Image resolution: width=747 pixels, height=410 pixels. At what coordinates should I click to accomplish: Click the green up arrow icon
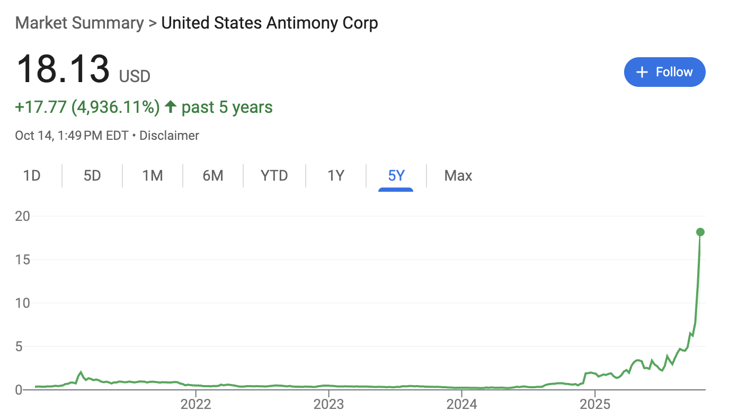coord(170,107)
